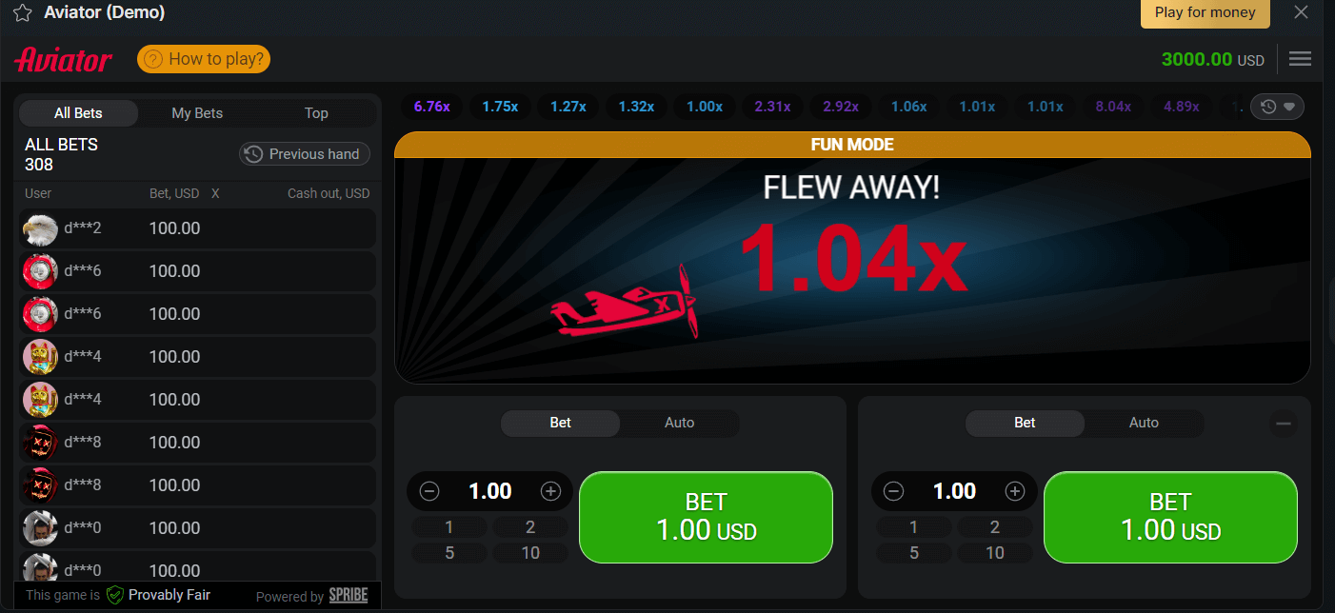Open the My Bets tab
This screenshot has height=613, width=1335.
point(197,113)
